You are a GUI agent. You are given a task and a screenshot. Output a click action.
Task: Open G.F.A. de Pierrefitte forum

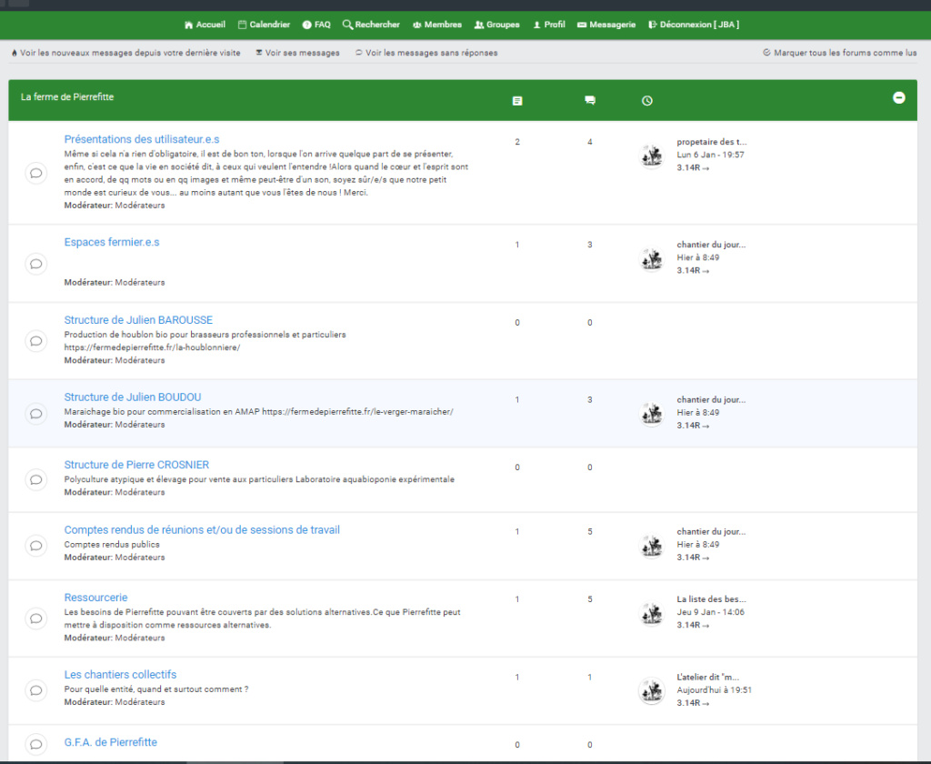click(x=110, y=742)
